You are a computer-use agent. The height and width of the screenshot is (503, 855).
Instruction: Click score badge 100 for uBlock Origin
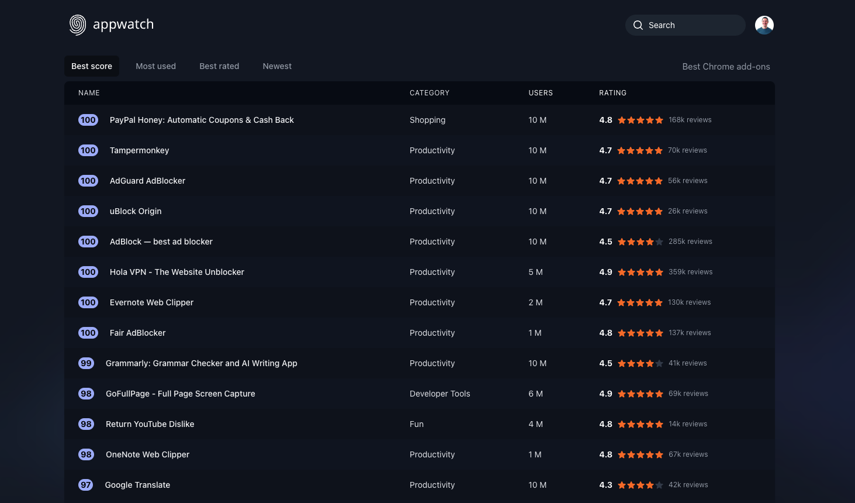(x=88, y=211)
